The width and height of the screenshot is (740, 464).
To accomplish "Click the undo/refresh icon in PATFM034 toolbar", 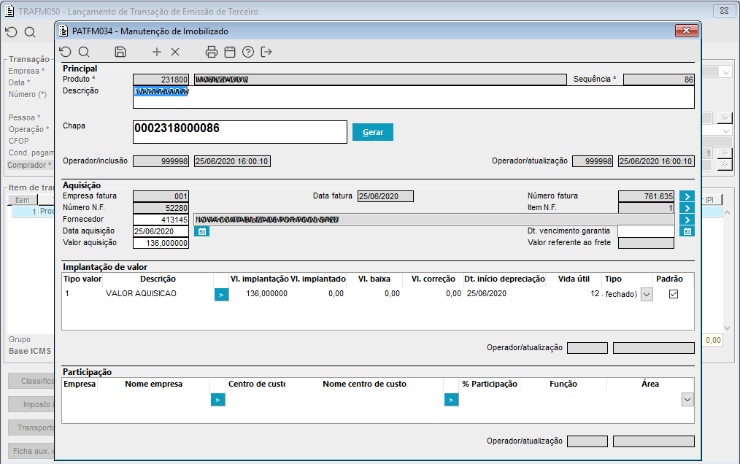I will click(x=65, y=52).
